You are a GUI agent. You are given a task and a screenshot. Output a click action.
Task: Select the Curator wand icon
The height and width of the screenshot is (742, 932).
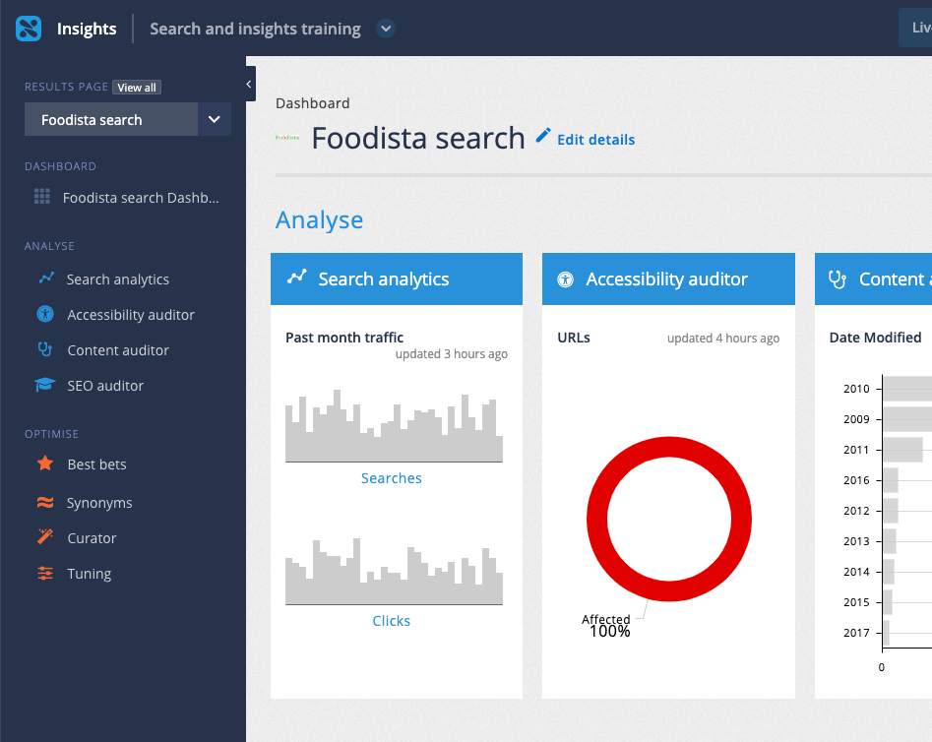(43, 537)
